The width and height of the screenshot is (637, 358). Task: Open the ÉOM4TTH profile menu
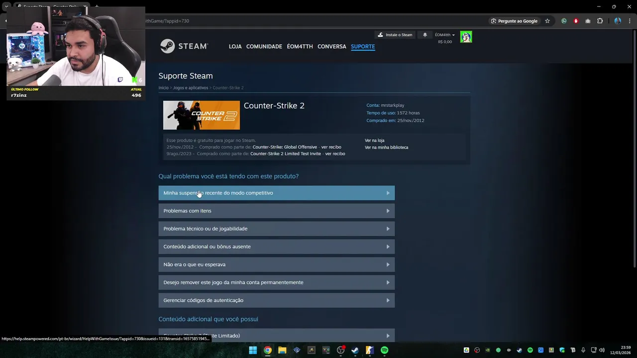[300, 46]
